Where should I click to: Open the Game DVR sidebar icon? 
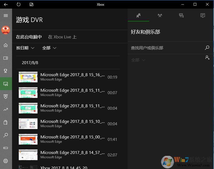click(x=6, y=84)
